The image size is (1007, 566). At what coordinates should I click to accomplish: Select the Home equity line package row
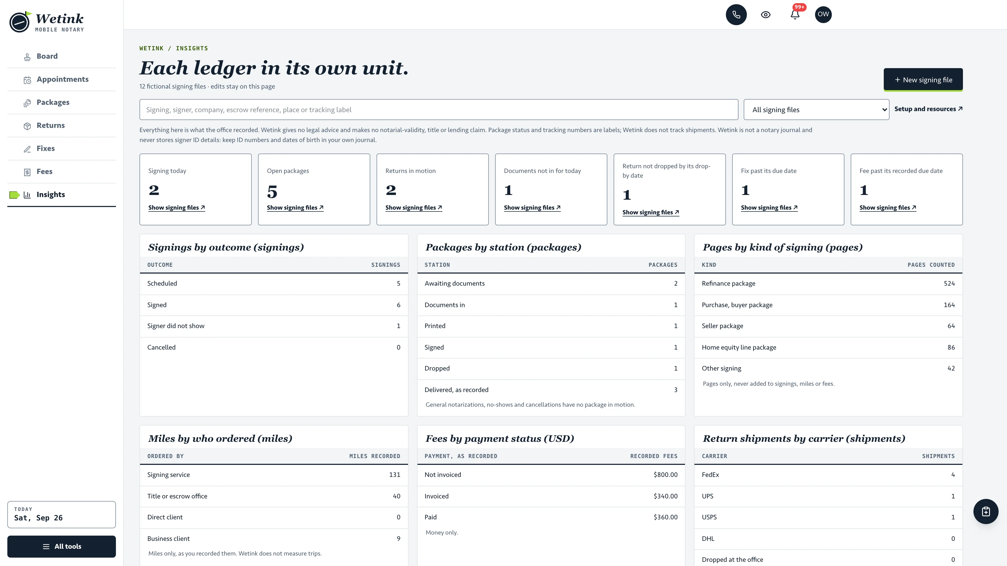coord(828,348)
